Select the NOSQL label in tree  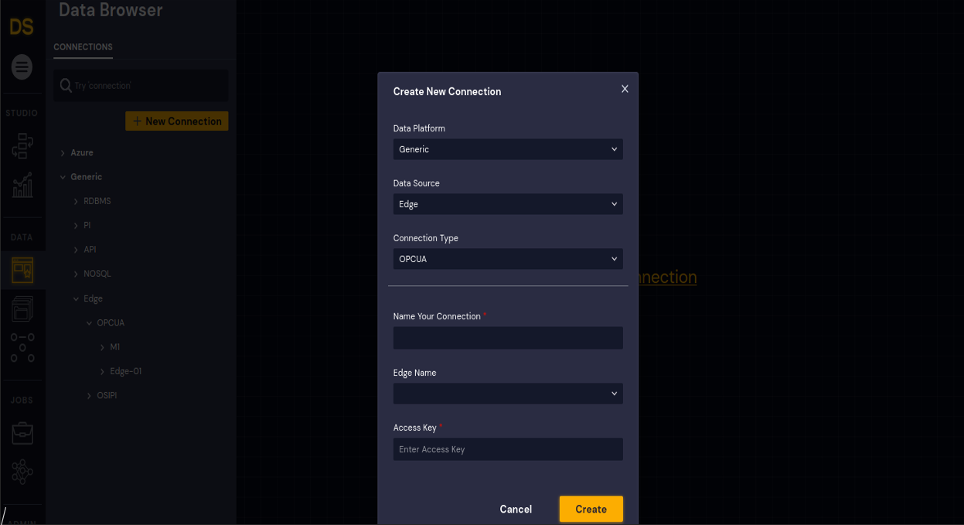[x=97, y=274]
